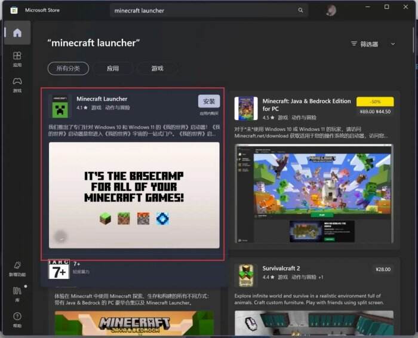The width and height of the screenshot is (418, 338).
Task: Click the Java & Bedrock launcher screenshot
Action: (x=314, y=193)
